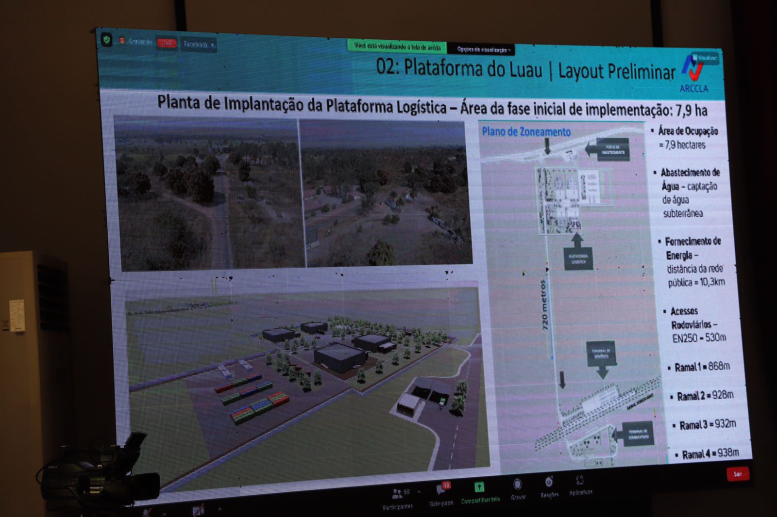Viewport: 777px width, 517px height.
Task: Click the green Zoom encryption shield icon
Action: click(107, 40)
